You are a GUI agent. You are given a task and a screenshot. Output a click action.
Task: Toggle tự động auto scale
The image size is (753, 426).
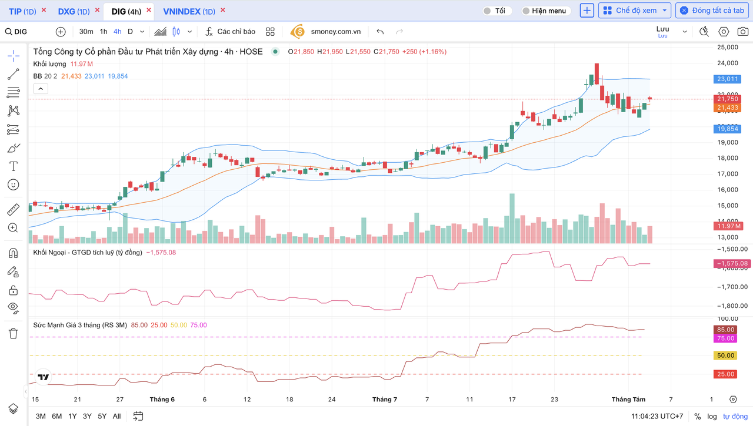(x=735, y=416)
